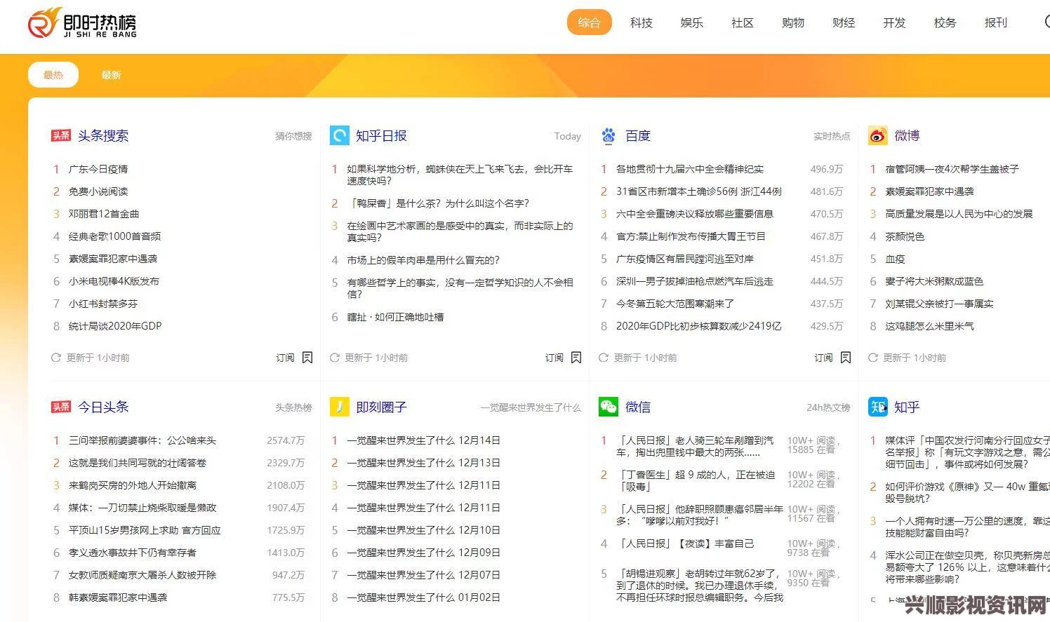
Task: Click the 知乎日报 card icon
Action: [340, 135]
